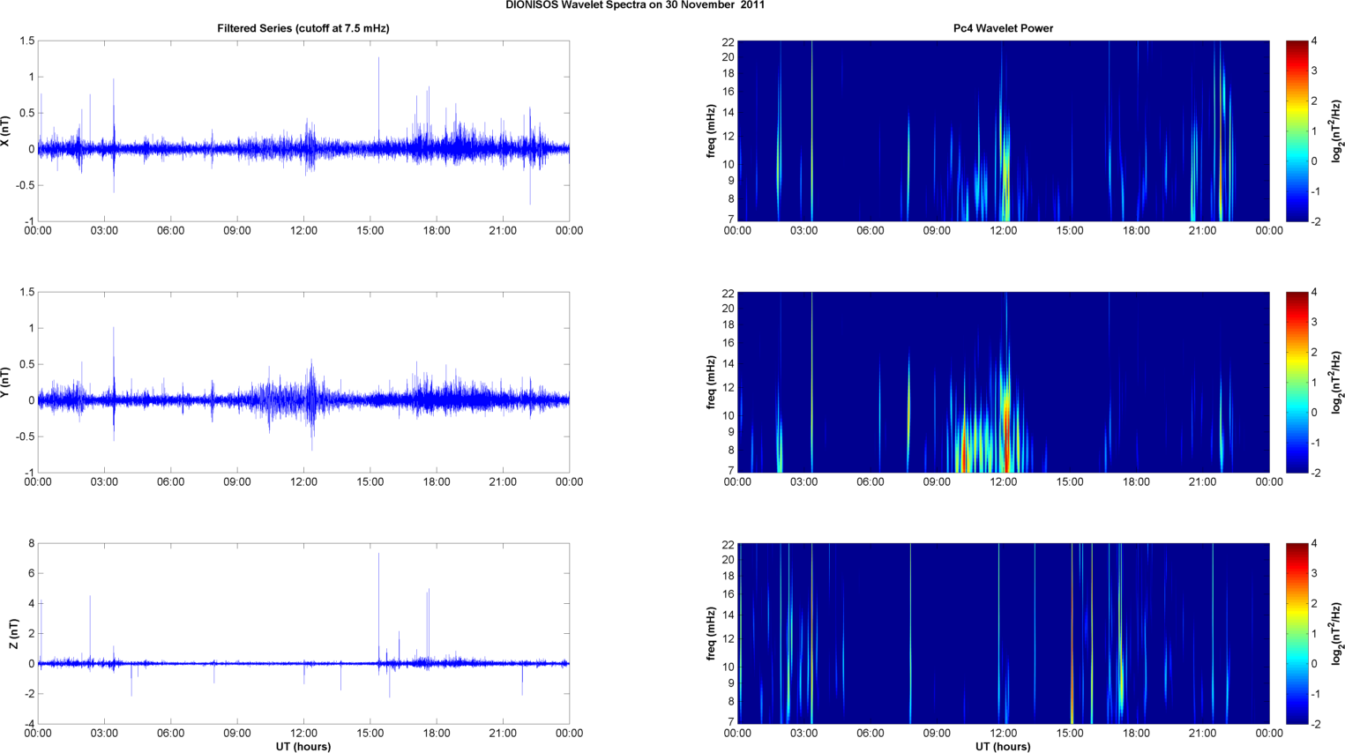Select the X component filtered time series plot
This screenshot has height=753, width=1345.
point(303,130)
